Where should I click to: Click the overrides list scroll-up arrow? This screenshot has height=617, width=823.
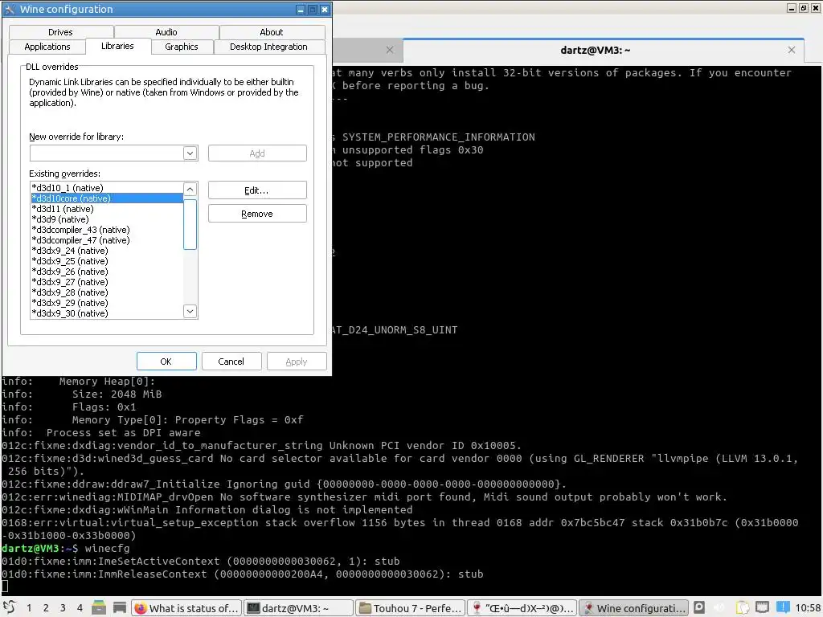(x=190, y=189)
